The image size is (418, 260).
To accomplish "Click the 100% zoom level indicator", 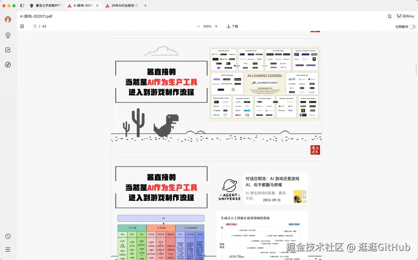I will (x=208, y=26).
